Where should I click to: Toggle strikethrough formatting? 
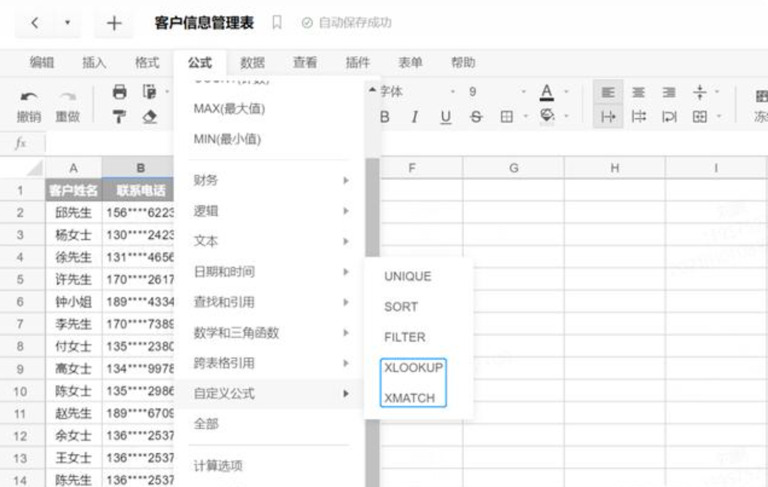click(476, 117)
